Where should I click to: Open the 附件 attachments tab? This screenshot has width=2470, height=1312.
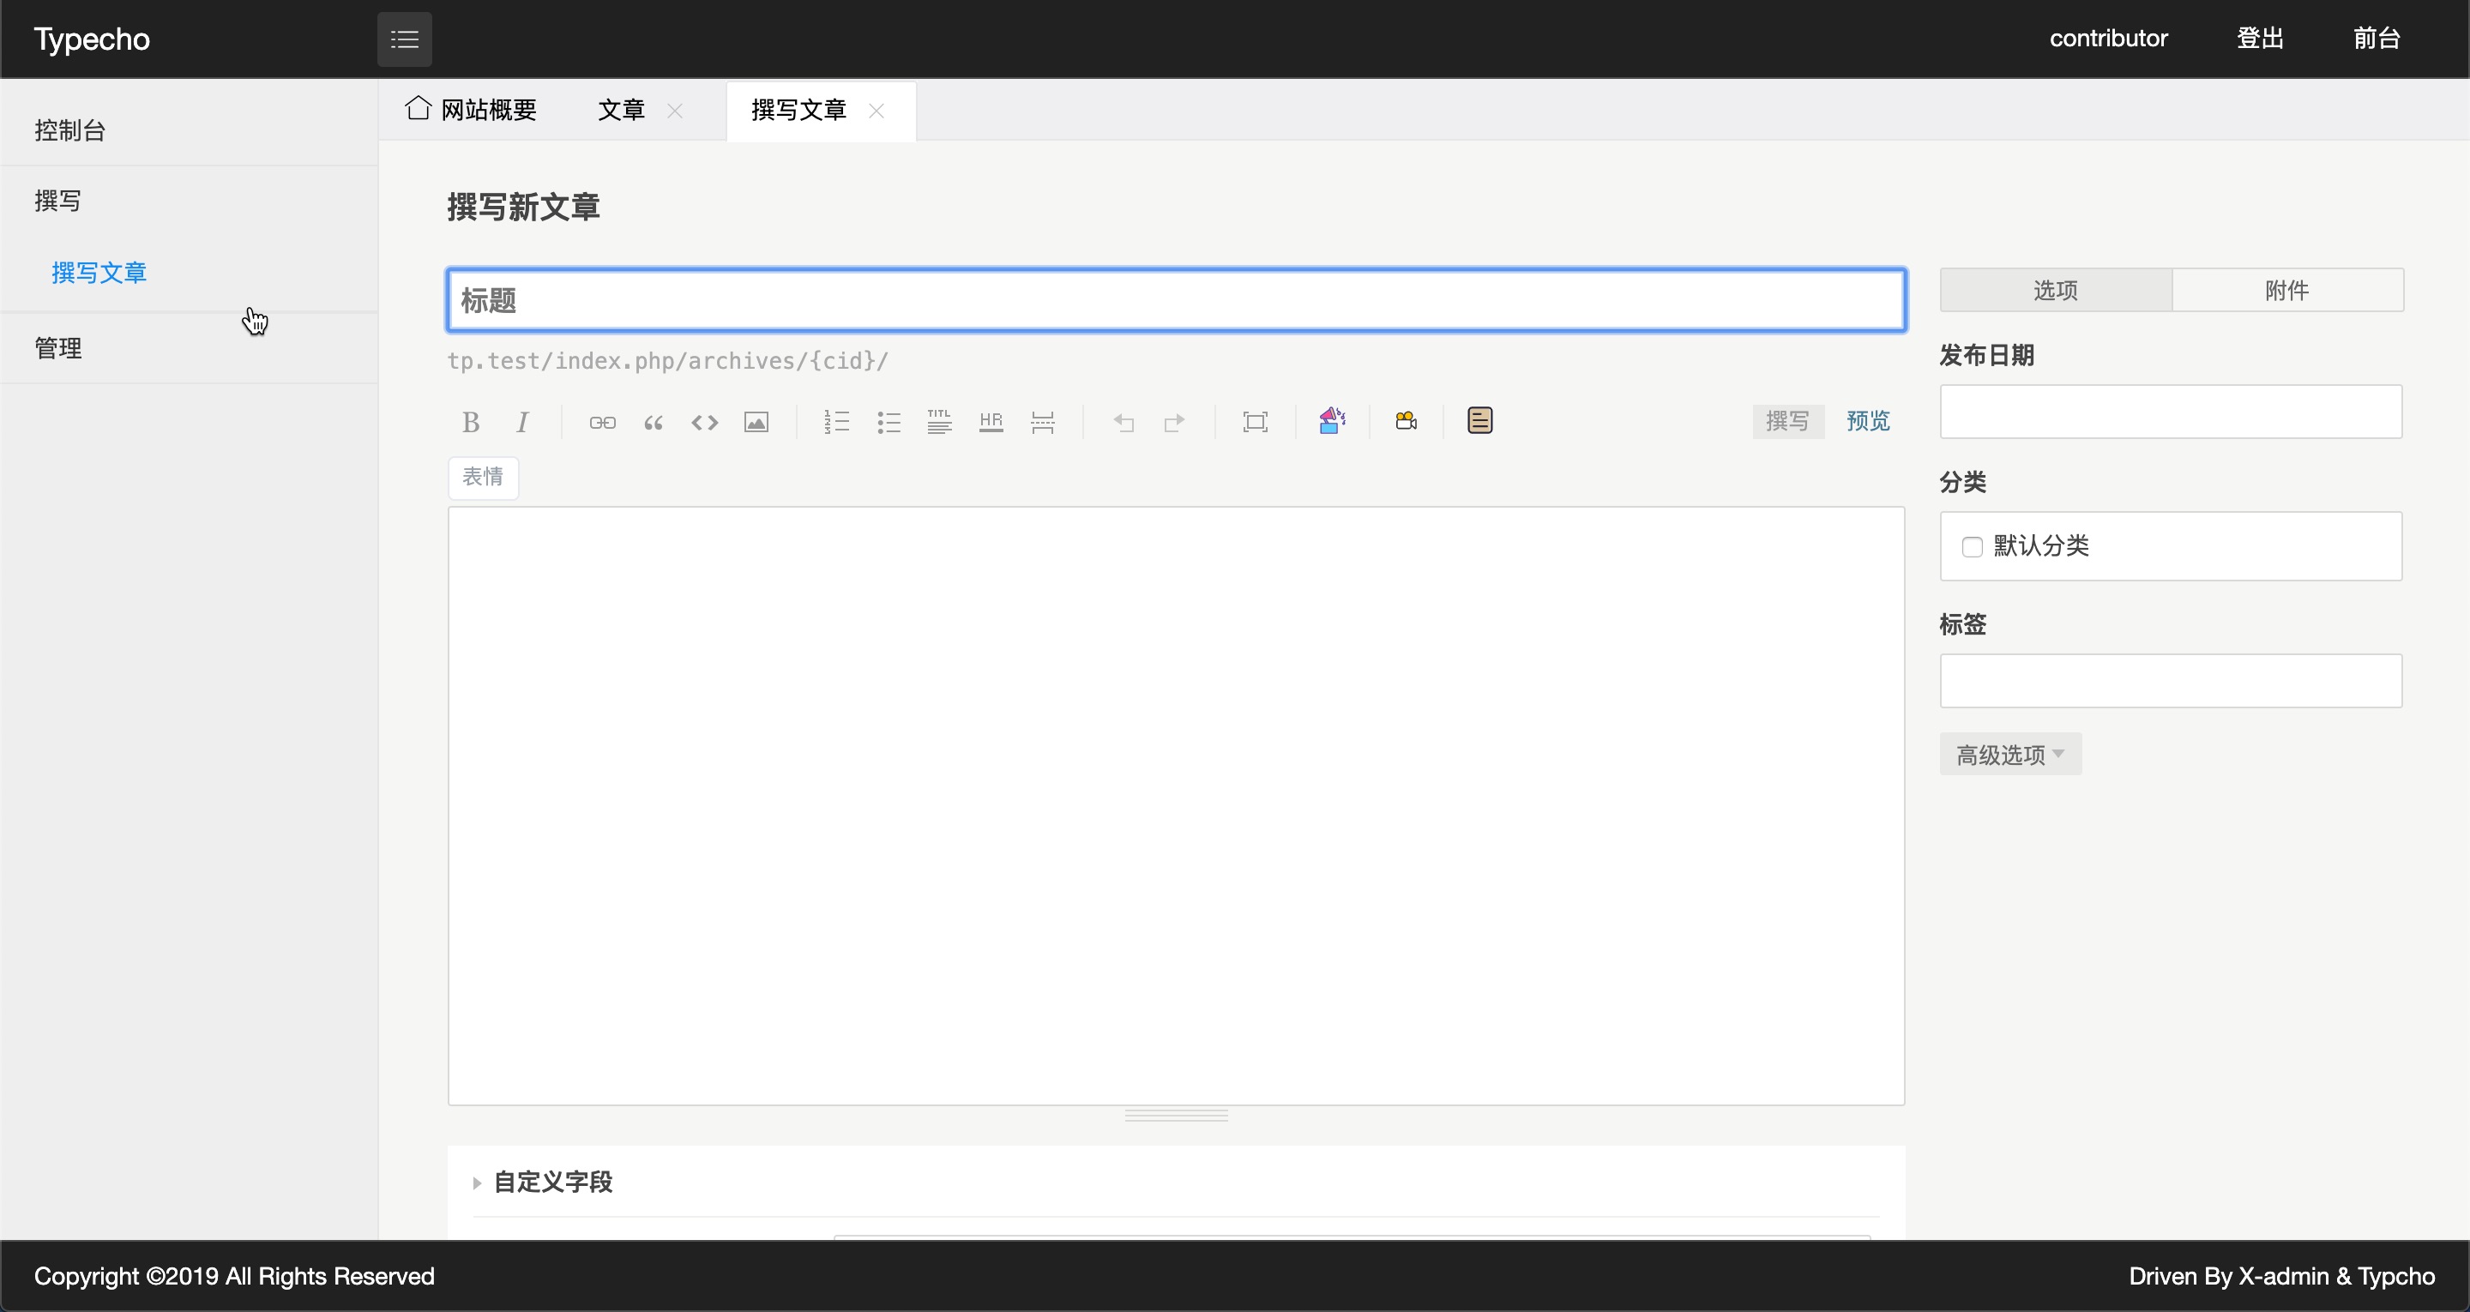click(2286, 291)
